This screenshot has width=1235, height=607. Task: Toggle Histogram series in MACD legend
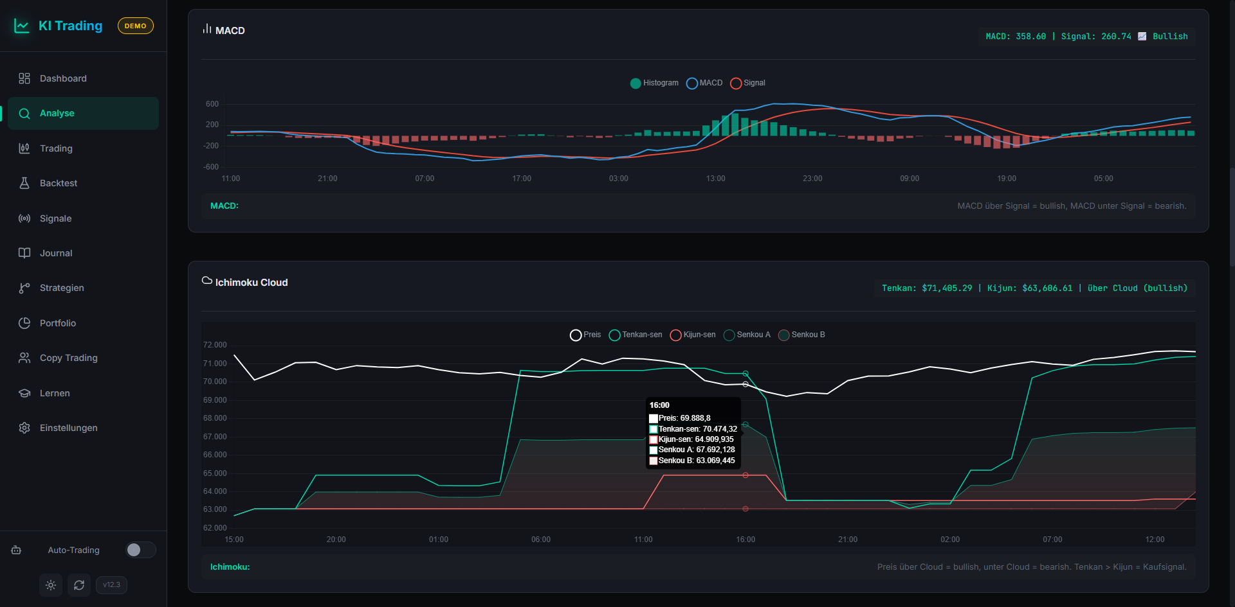654,83
